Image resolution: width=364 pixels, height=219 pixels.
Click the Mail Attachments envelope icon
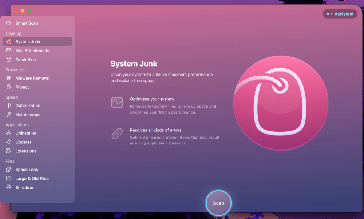[x=9, y=50]
